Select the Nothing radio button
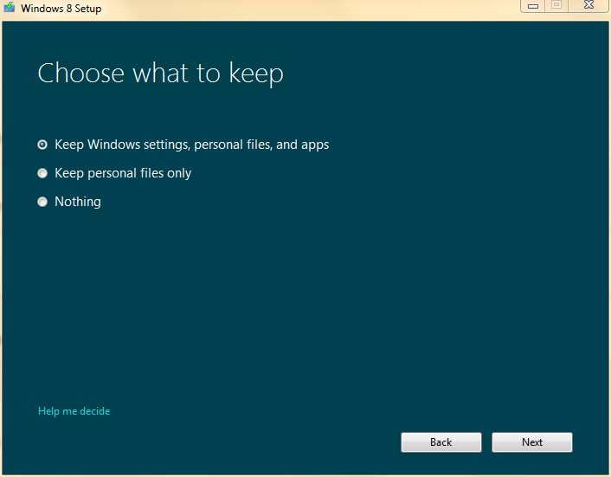Image resolution: width=611 pixels, height=477 pixels. click(42, 202)
